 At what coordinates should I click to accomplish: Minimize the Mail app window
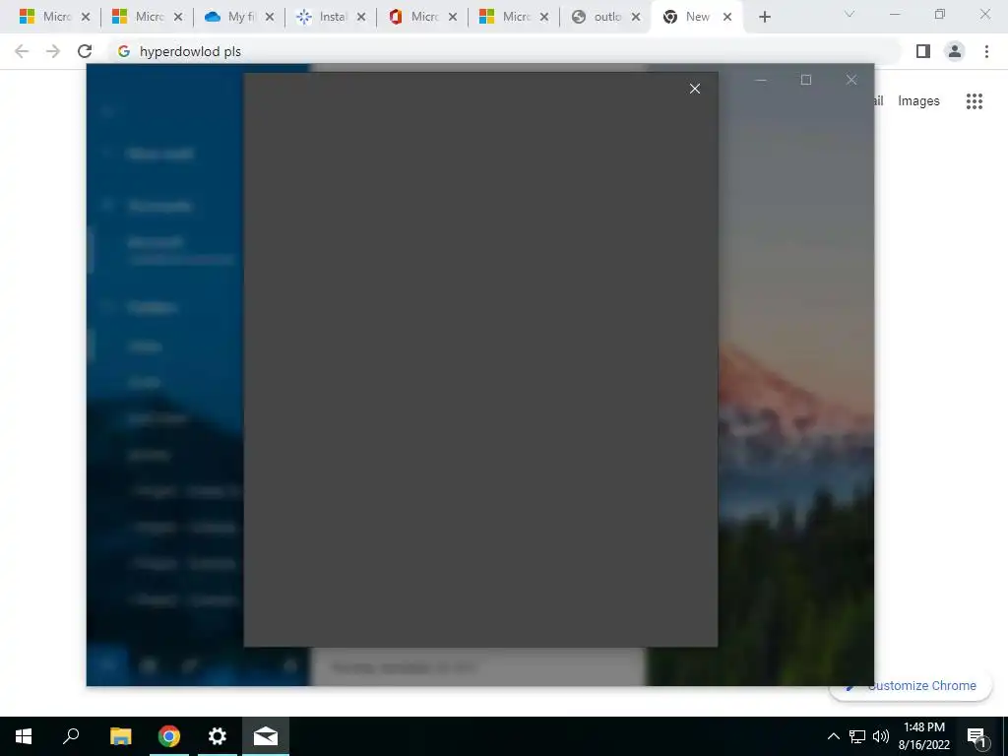click(761, 81)
